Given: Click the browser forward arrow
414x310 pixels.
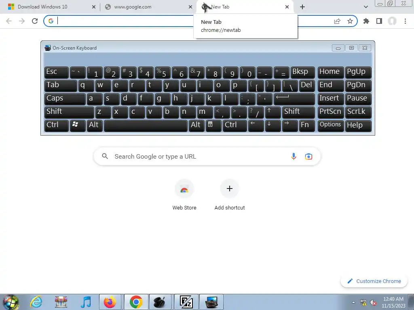Looking at the screenshot, I should (22, 21).
